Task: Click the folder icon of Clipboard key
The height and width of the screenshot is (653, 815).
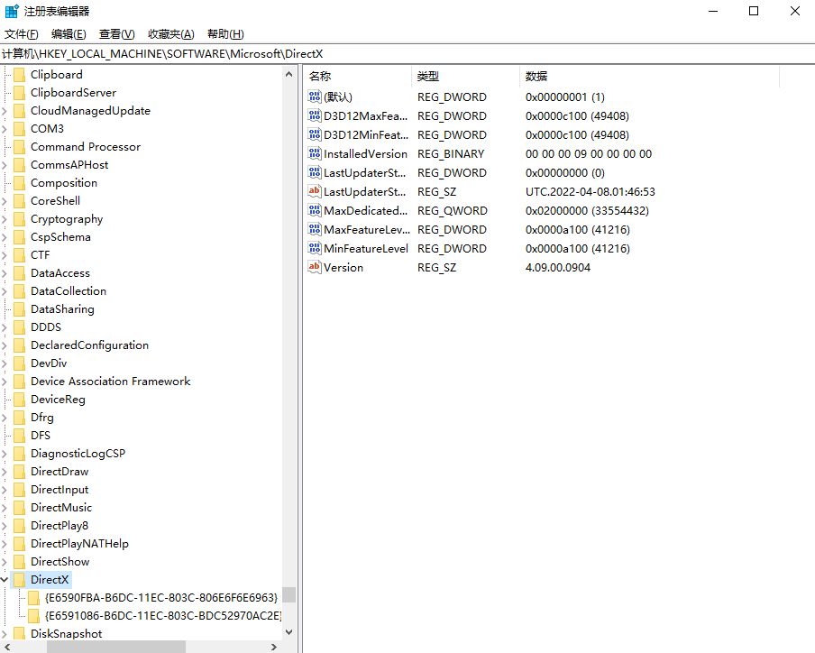Action: (19, 75)
